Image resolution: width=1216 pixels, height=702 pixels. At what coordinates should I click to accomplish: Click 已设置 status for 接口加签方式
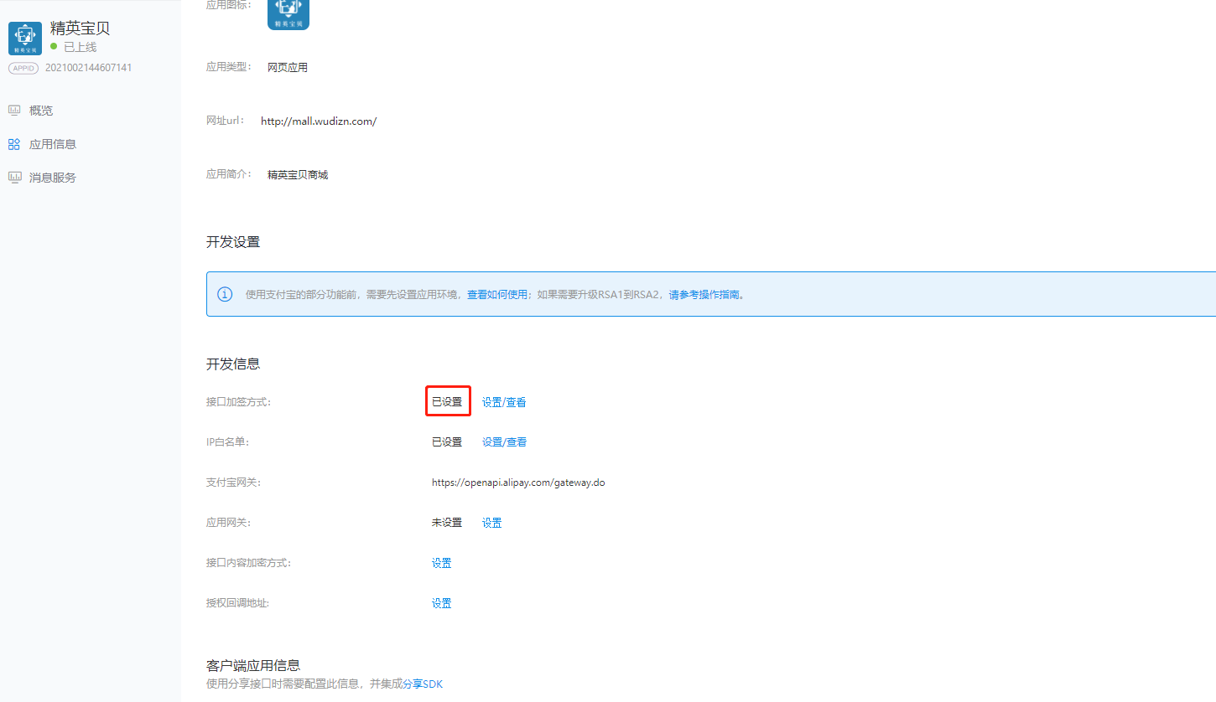(447, 402)
